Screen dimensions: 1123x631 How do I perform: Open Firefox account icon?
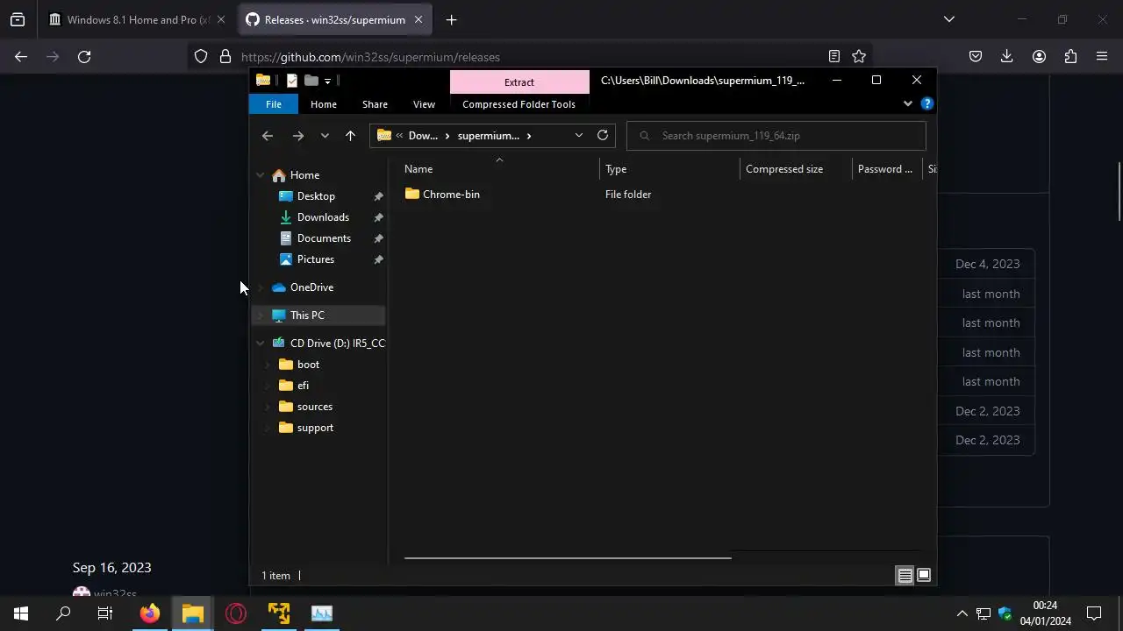[x=1039, y=57]
